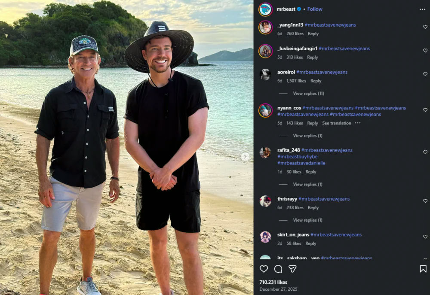Screen dimensions: 430x295
Task: Reply to the skirt_on_jeans comment
Action: pos(311,243)
